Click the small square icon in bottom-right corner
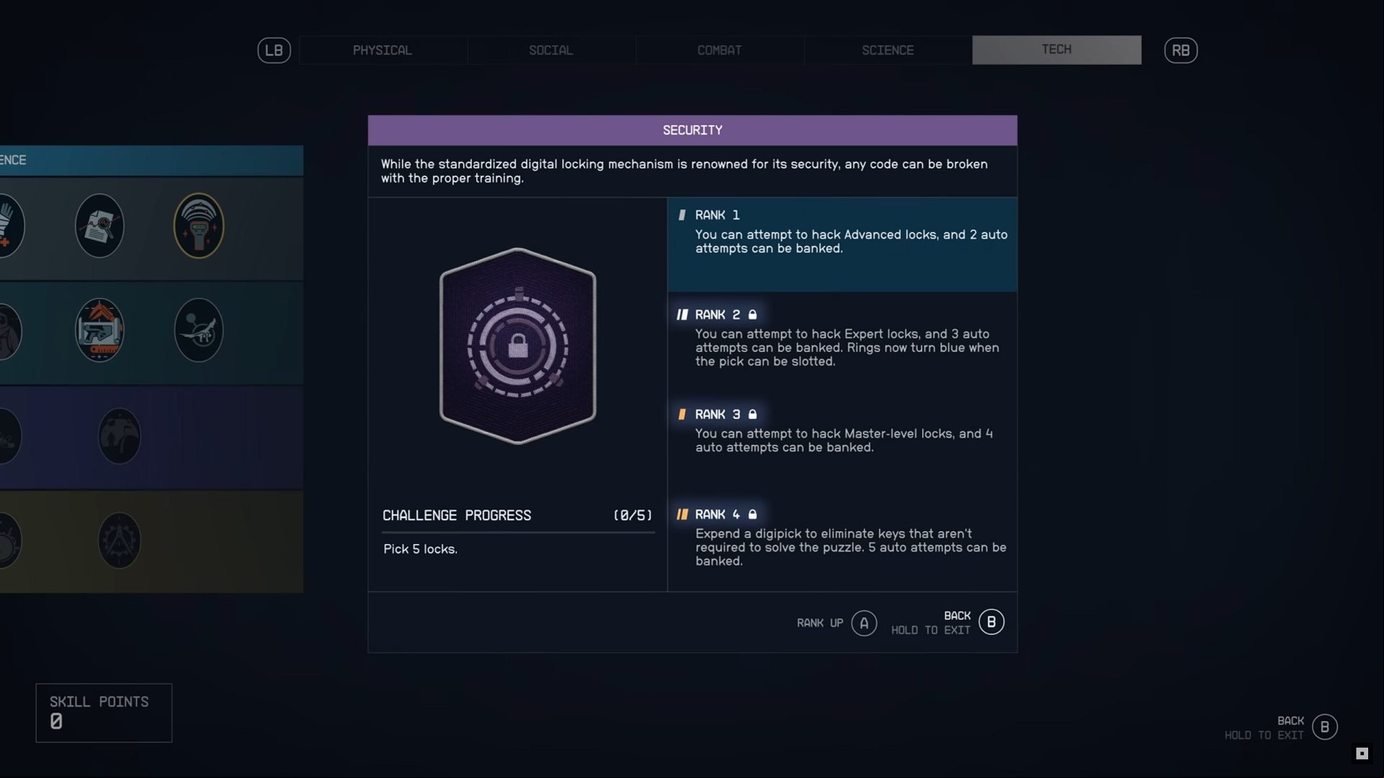This screenshot has height=778, width=1384. pyautogui.click(x=1362, y=754)
